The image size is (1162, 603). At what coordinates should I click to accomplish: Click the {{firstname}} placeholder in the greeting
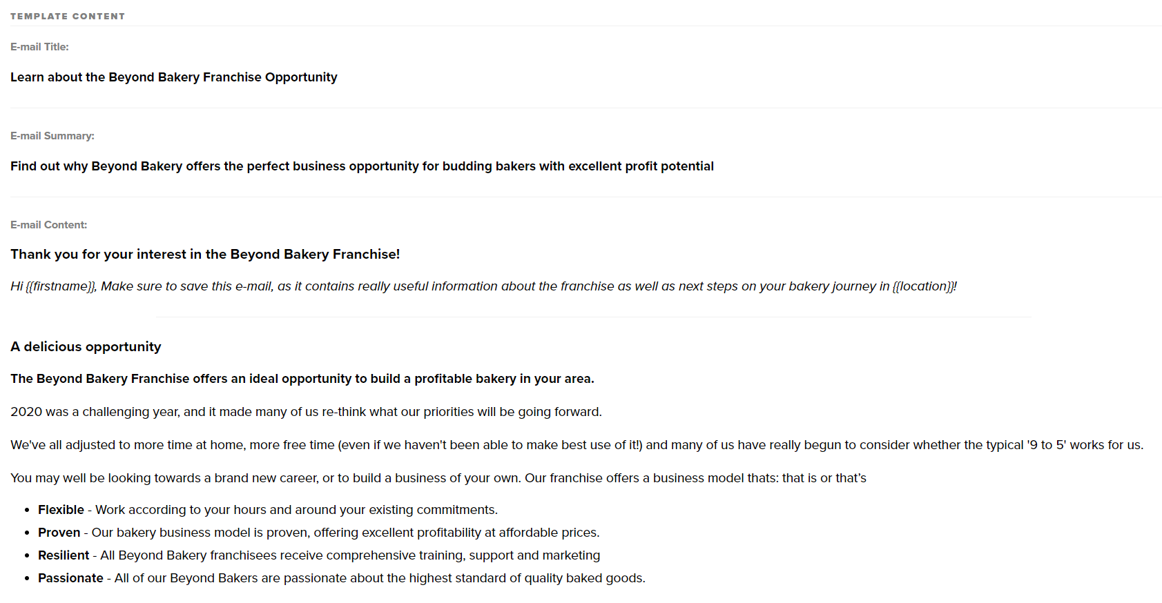61,286
